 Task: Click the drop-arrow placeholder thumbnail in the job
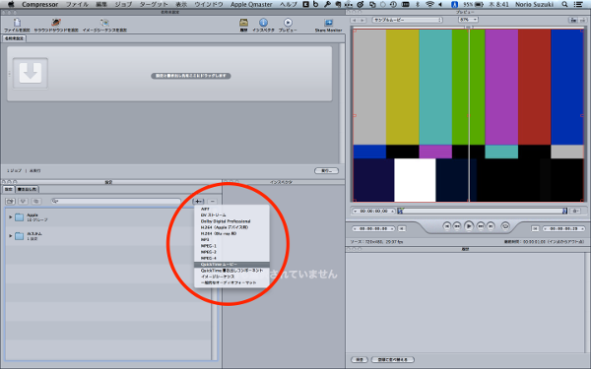tap(31, 73)
